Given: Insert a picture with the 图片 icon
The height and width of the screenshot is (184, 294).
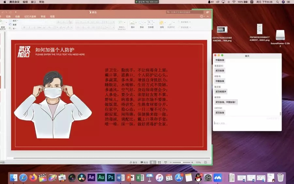Looking at the screenshot, I should tap(132, 24).
